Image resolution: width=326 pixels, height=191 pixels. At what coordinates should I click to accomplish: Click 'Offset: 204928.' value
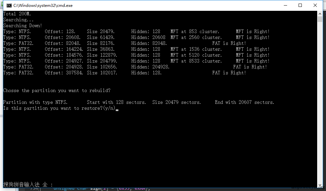tap(64, 67)
